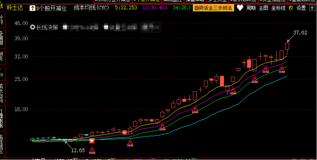
Task: Open the 设置 settings menu
Action: [301, 8]
